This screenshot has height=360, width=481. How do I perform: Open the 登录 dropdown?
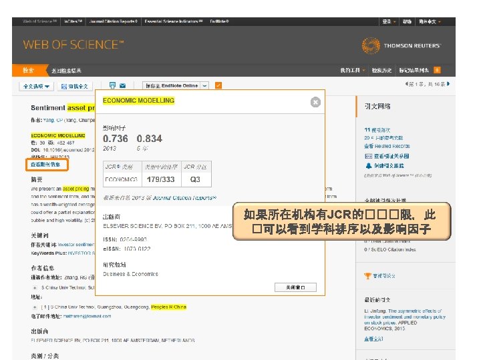coord(389,21)
